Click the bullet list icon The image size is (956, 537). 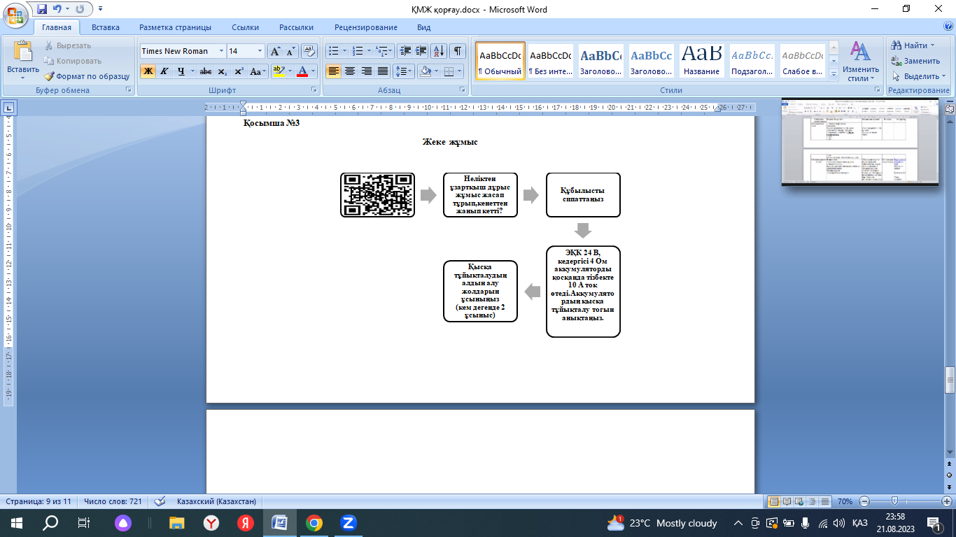(x=334, y=51)
